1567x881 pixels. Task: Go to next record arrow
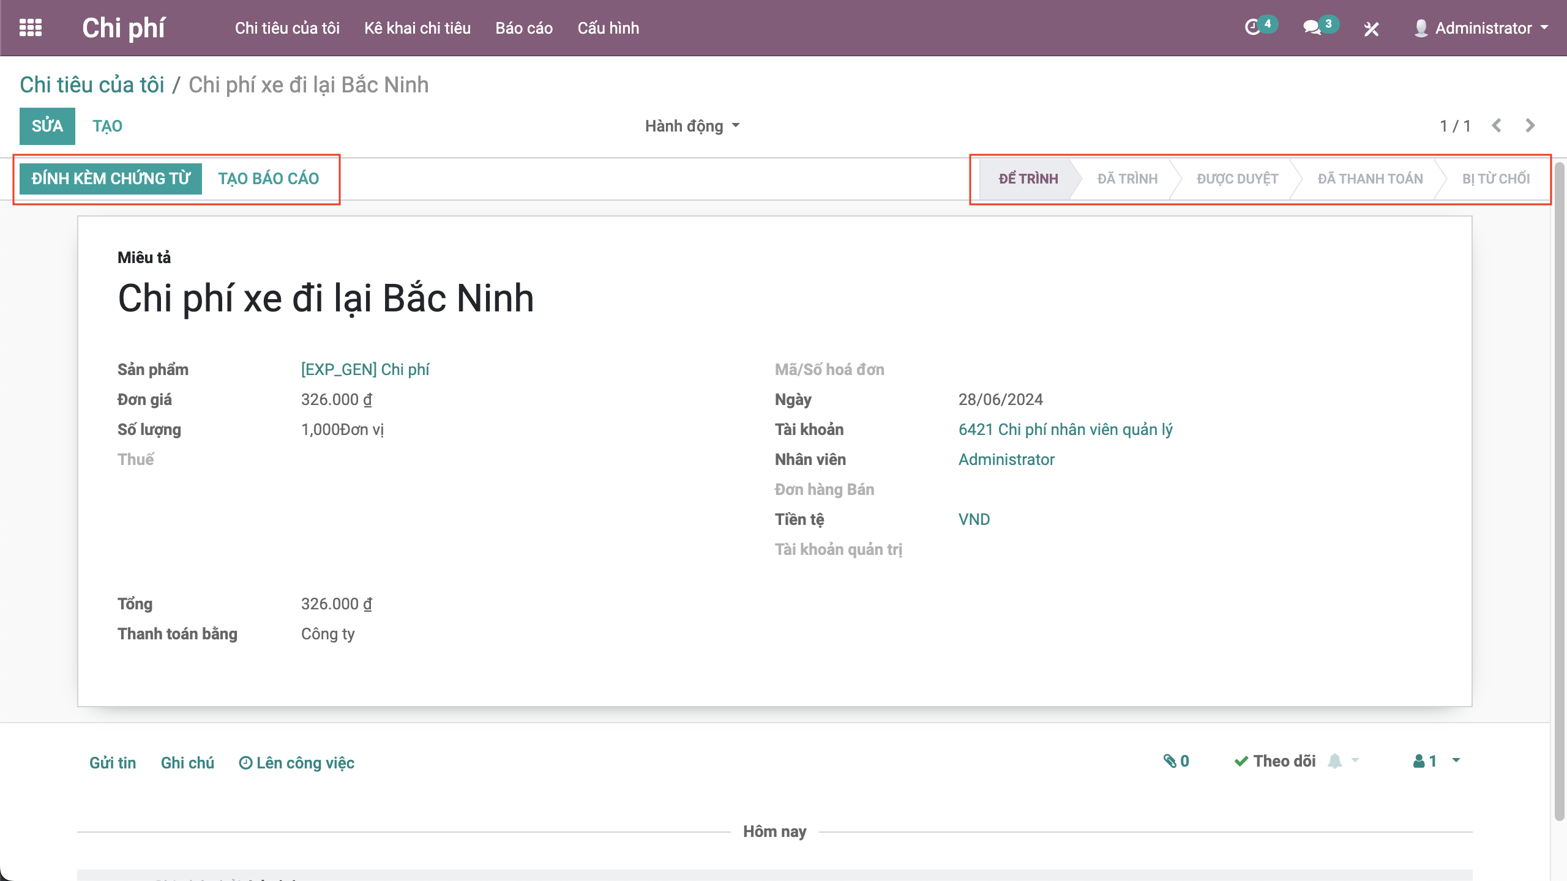pyautogui.click(x=1530, y=125)
